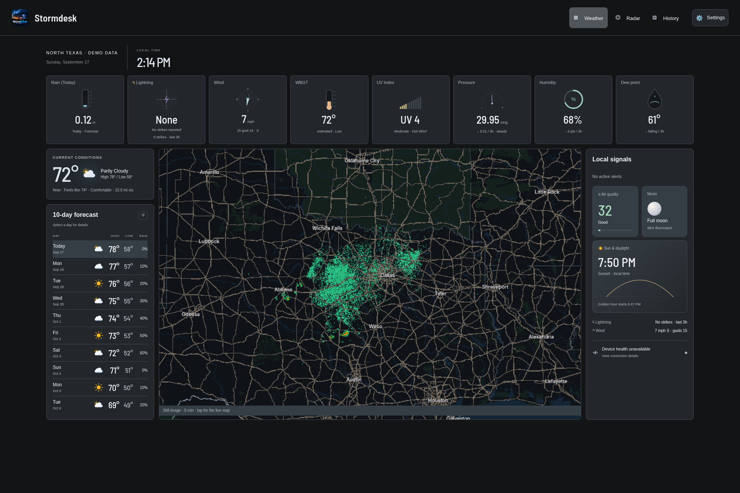Select the Fri Oct 2 forecast row

coord(100,335)
